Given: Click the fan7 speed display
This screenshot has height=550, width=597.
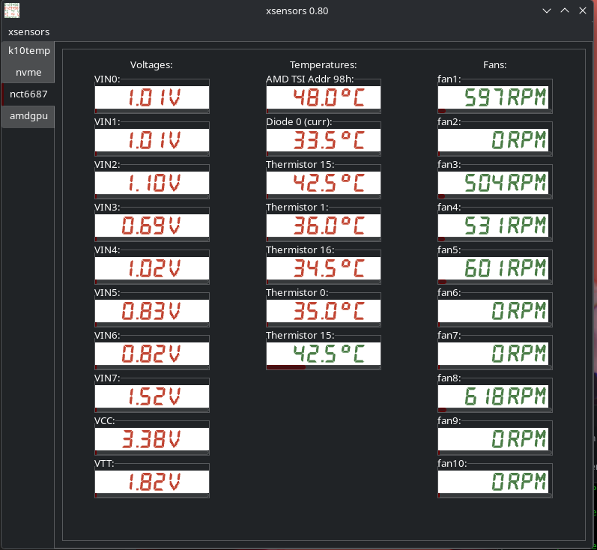Looking at the screenshot, I should [494, 354].
